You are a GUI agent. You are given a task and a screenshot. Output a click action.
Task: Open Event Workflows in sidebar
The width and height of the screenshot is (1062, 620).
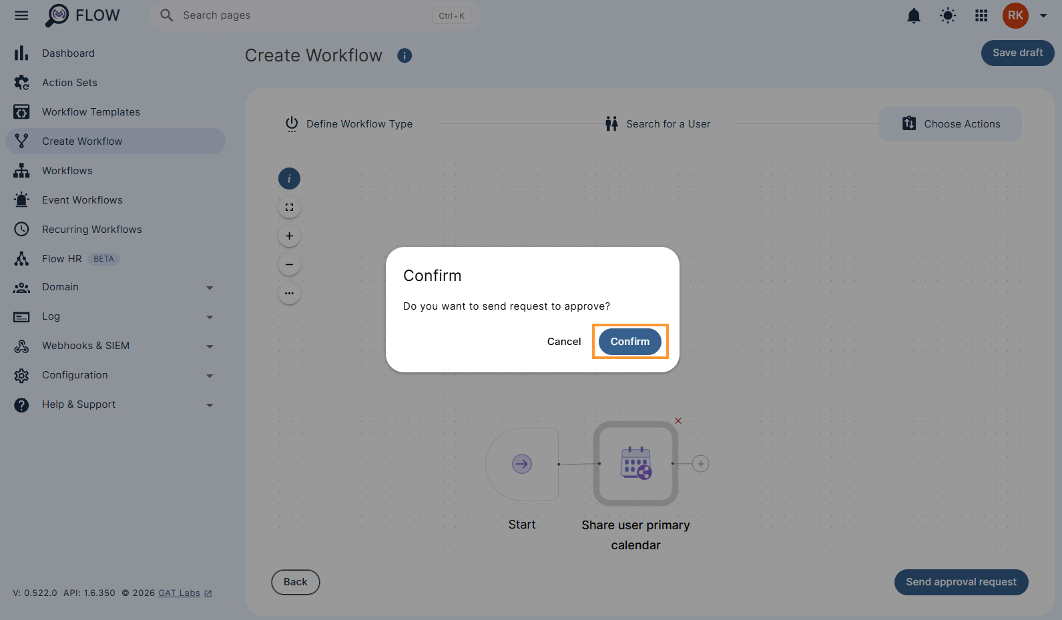point(115,200)
